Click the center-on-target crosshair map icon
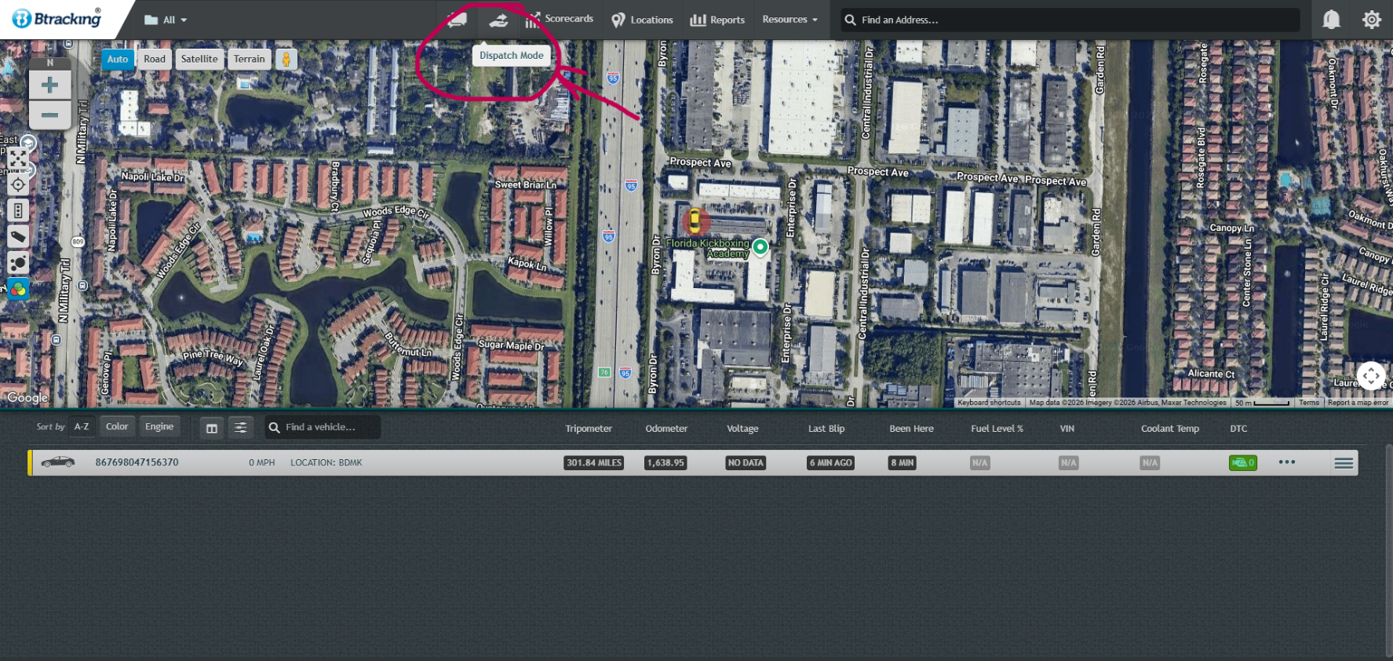This screenshot has width=1393, height=661. (18, 185)
